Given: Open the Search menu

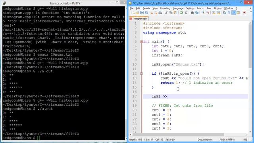Looking at the screenshot, I should (146, 8).
